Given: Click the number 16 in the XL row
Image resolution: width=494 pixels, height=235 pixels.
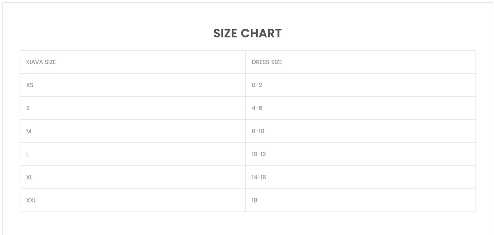Looking at the screenshot, I should pos(263,177).
